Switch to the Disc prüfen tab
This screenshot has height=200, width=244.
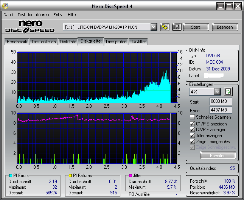tap(116, 42)
